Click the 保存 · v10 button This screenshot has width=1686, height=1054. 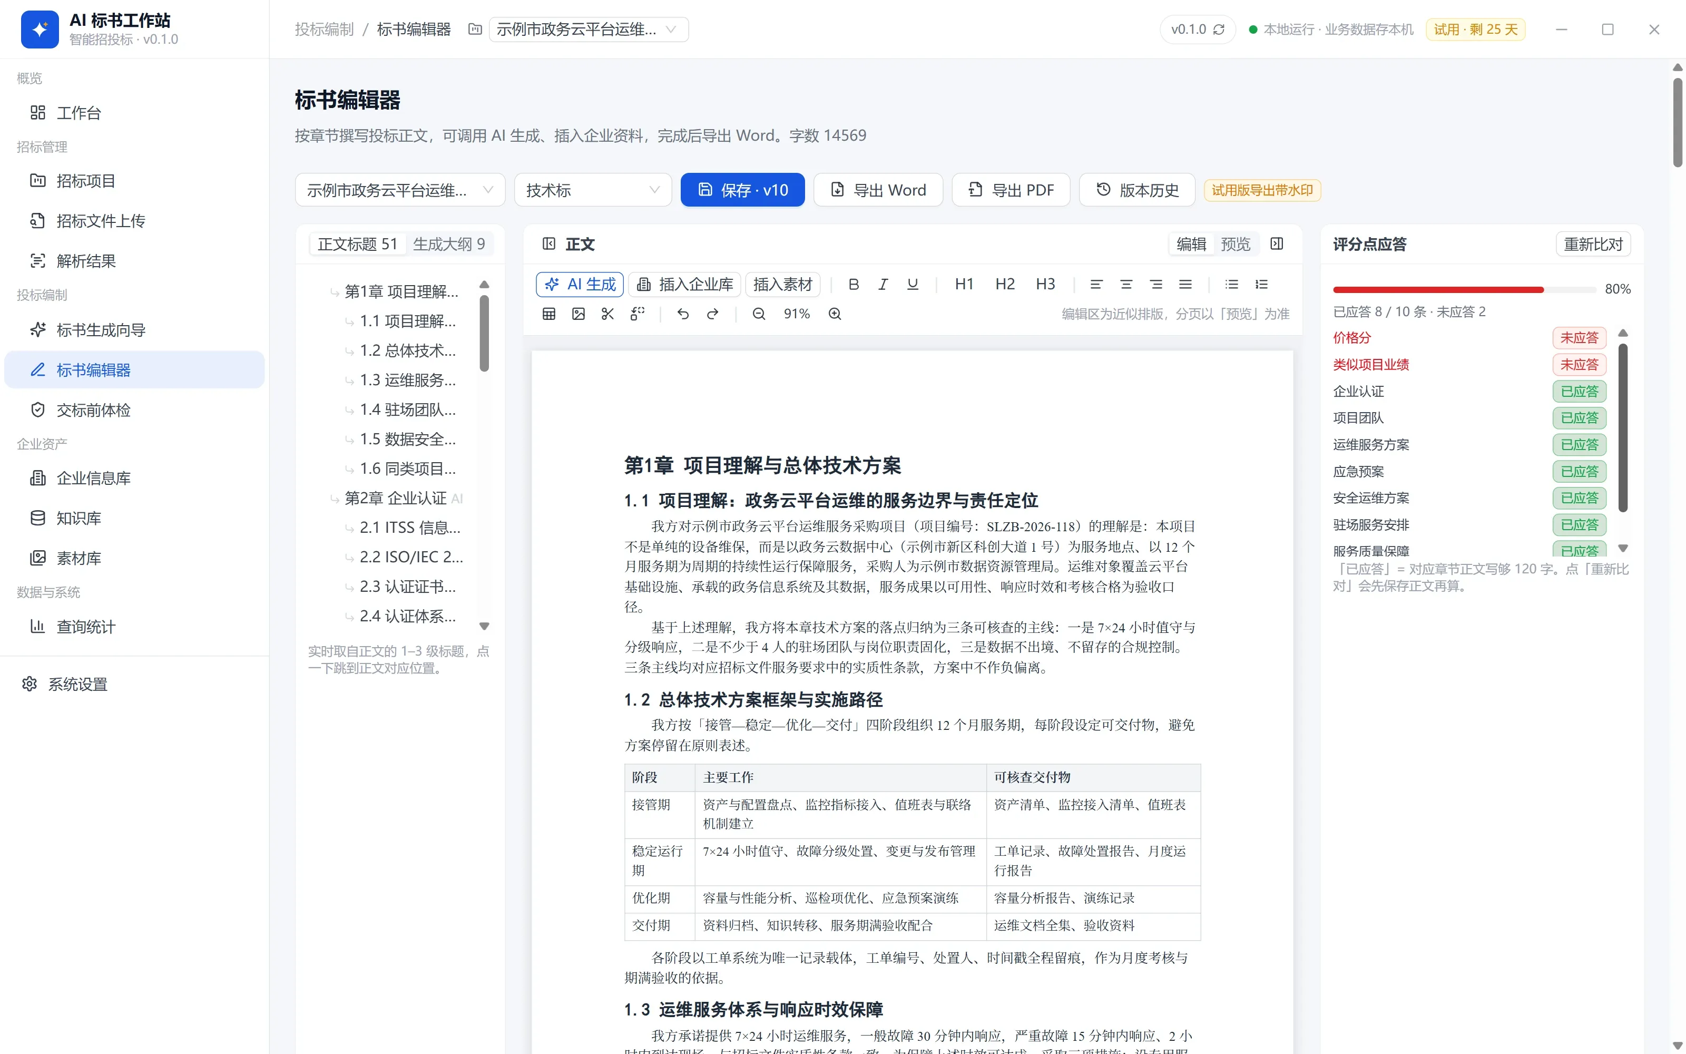click(x=743, y=190)
